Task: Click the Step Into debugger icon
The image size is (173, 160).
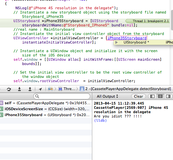Action: click(x=19, y=89)
